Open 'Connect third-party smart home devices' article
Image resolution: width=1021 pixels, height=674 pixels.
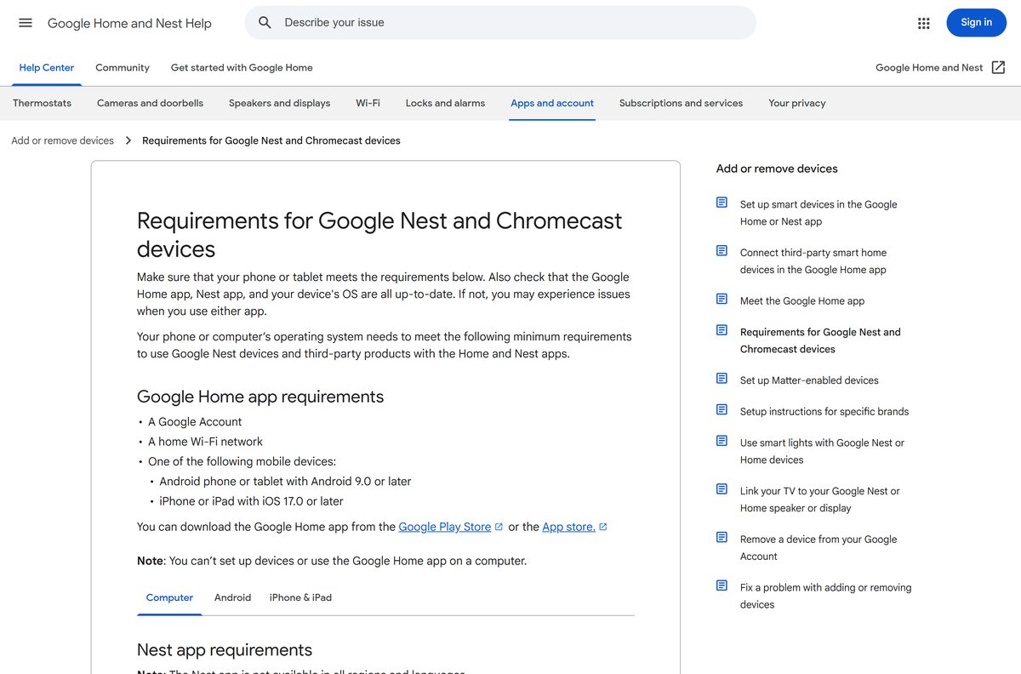click(x=813, y=261)
